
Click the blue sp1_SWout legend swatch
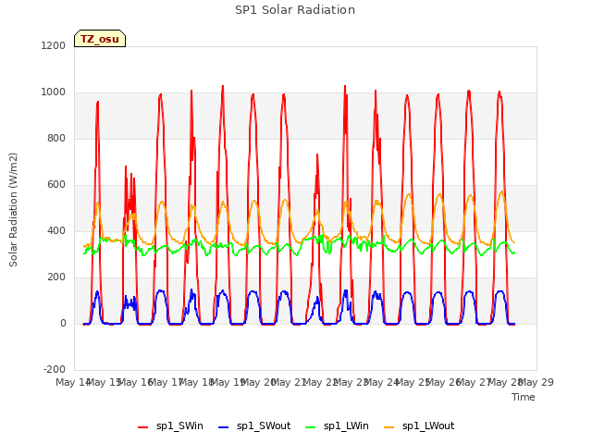click(224, 427)
